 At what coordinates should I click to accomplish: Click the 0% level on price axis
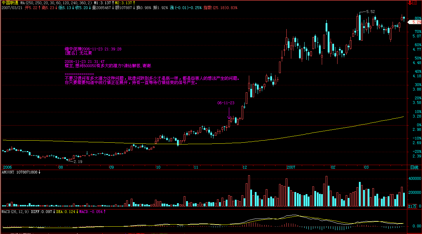418,125
